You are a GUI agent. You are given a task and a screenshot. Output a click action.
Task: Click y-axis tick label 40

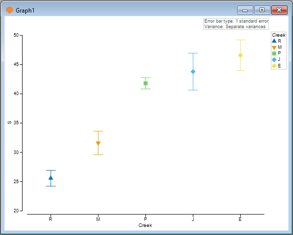(x=16, y=94)
